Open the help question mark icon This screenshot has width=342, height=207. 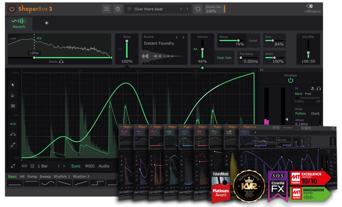click(x=118, y=9)
